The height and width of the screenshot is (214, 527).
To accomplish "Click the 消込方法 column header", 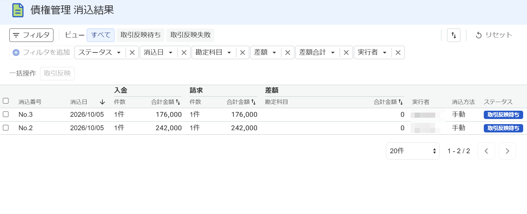I will pos(463,102).
